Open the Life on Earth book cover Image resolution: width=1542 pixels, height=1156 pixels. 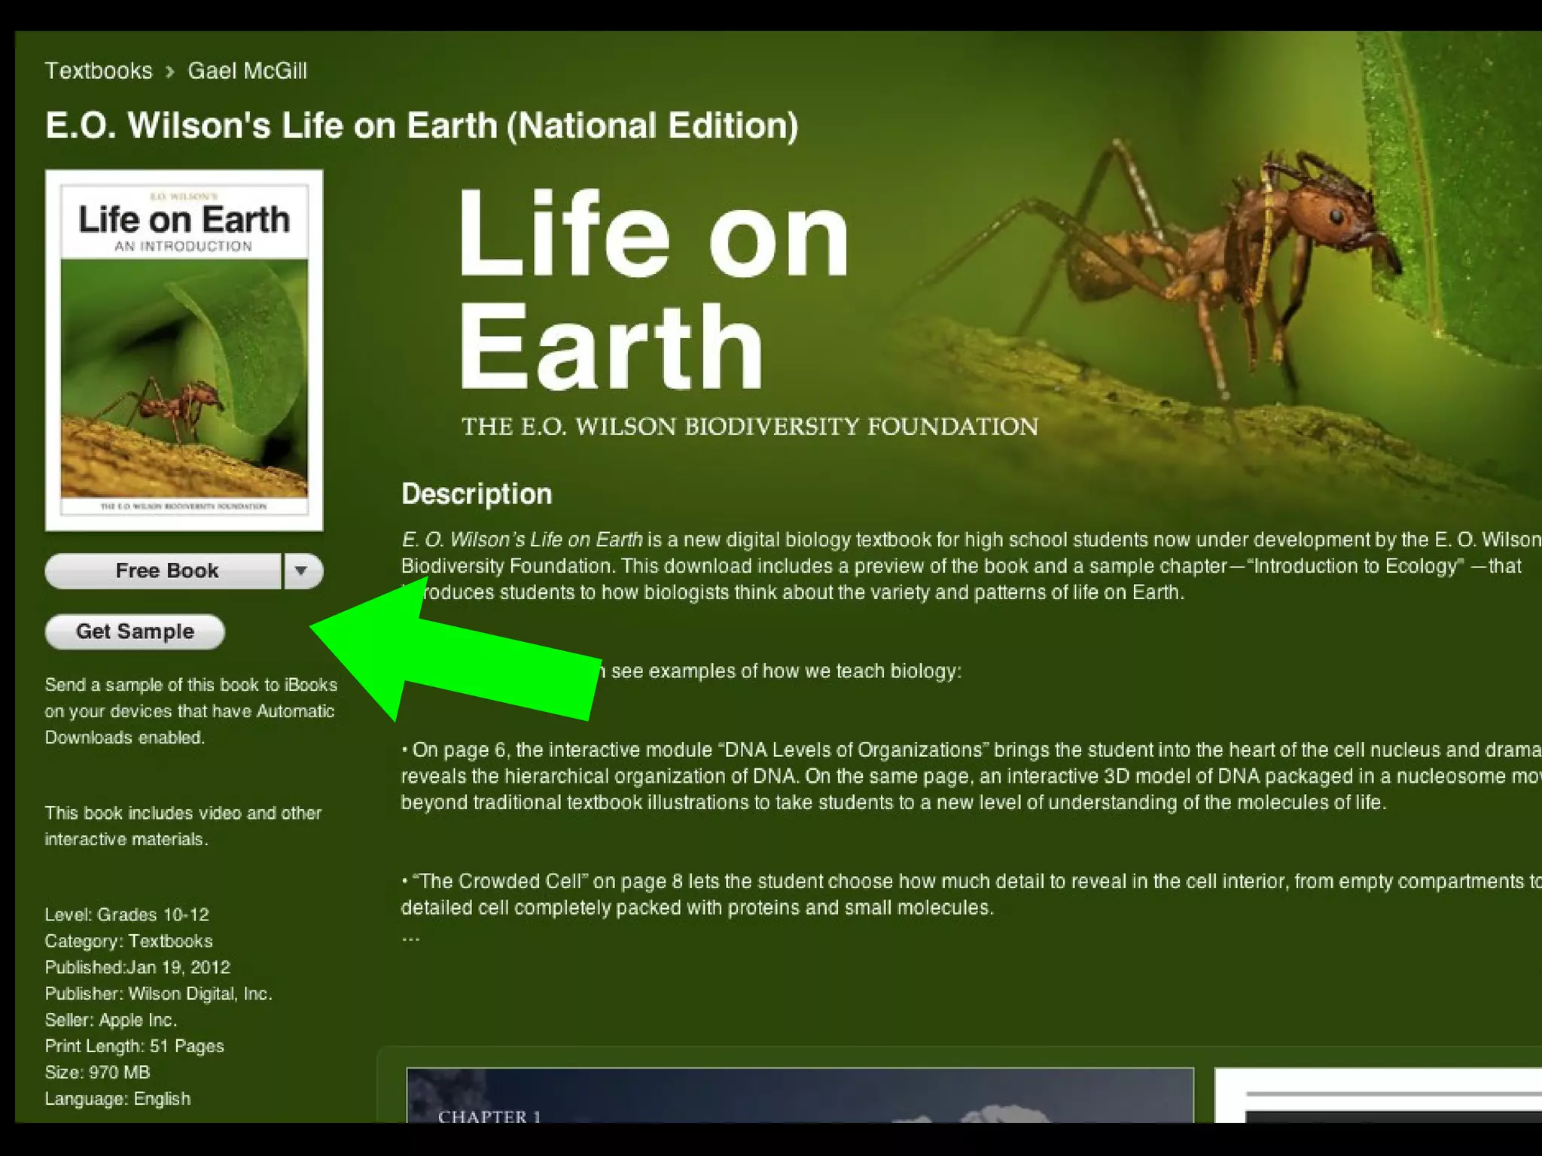point(184,350)
